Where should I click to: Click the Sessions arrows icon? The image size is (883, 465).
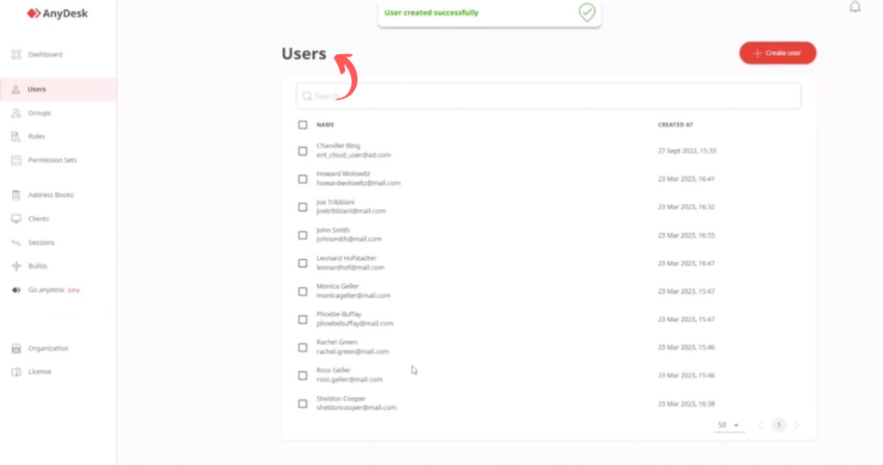coord(16,243)
